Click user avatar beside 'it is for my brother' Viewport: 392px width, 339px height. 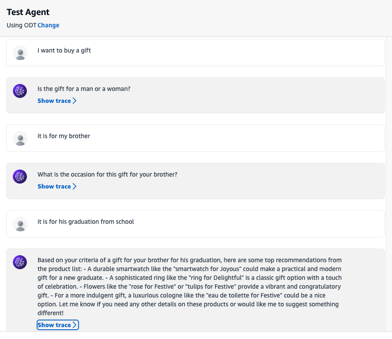[20, 139]
